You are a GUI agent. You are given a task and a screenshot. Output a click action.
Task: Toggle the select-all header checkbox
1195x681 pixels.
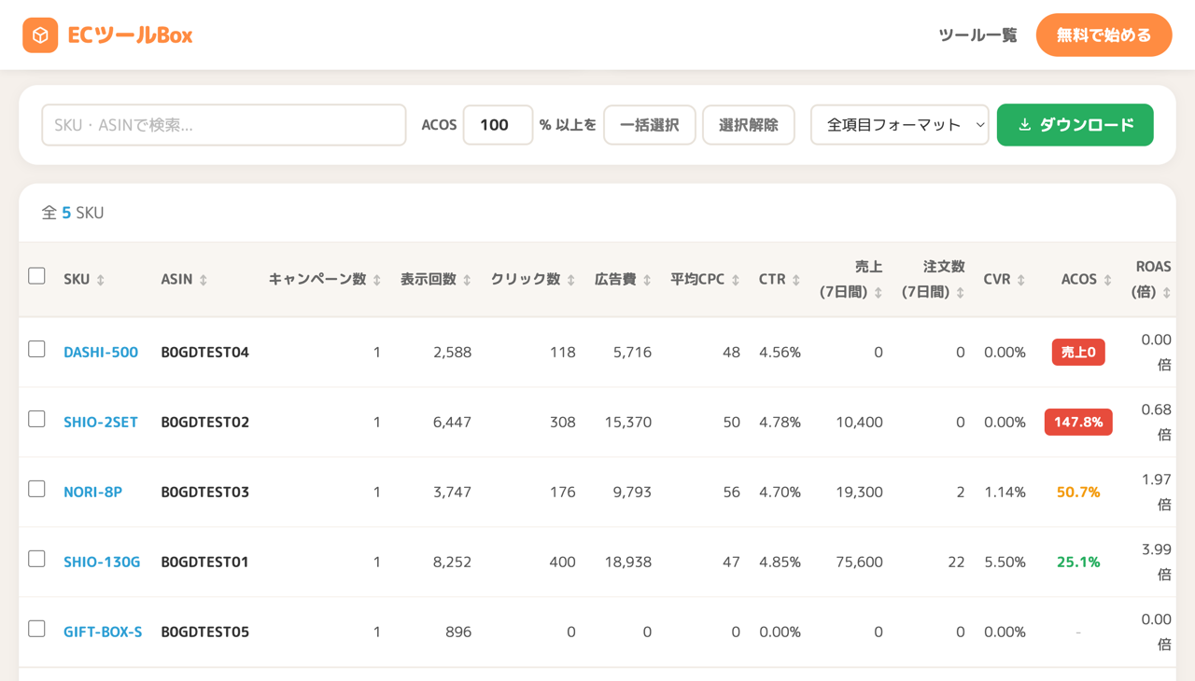point(37,276)
